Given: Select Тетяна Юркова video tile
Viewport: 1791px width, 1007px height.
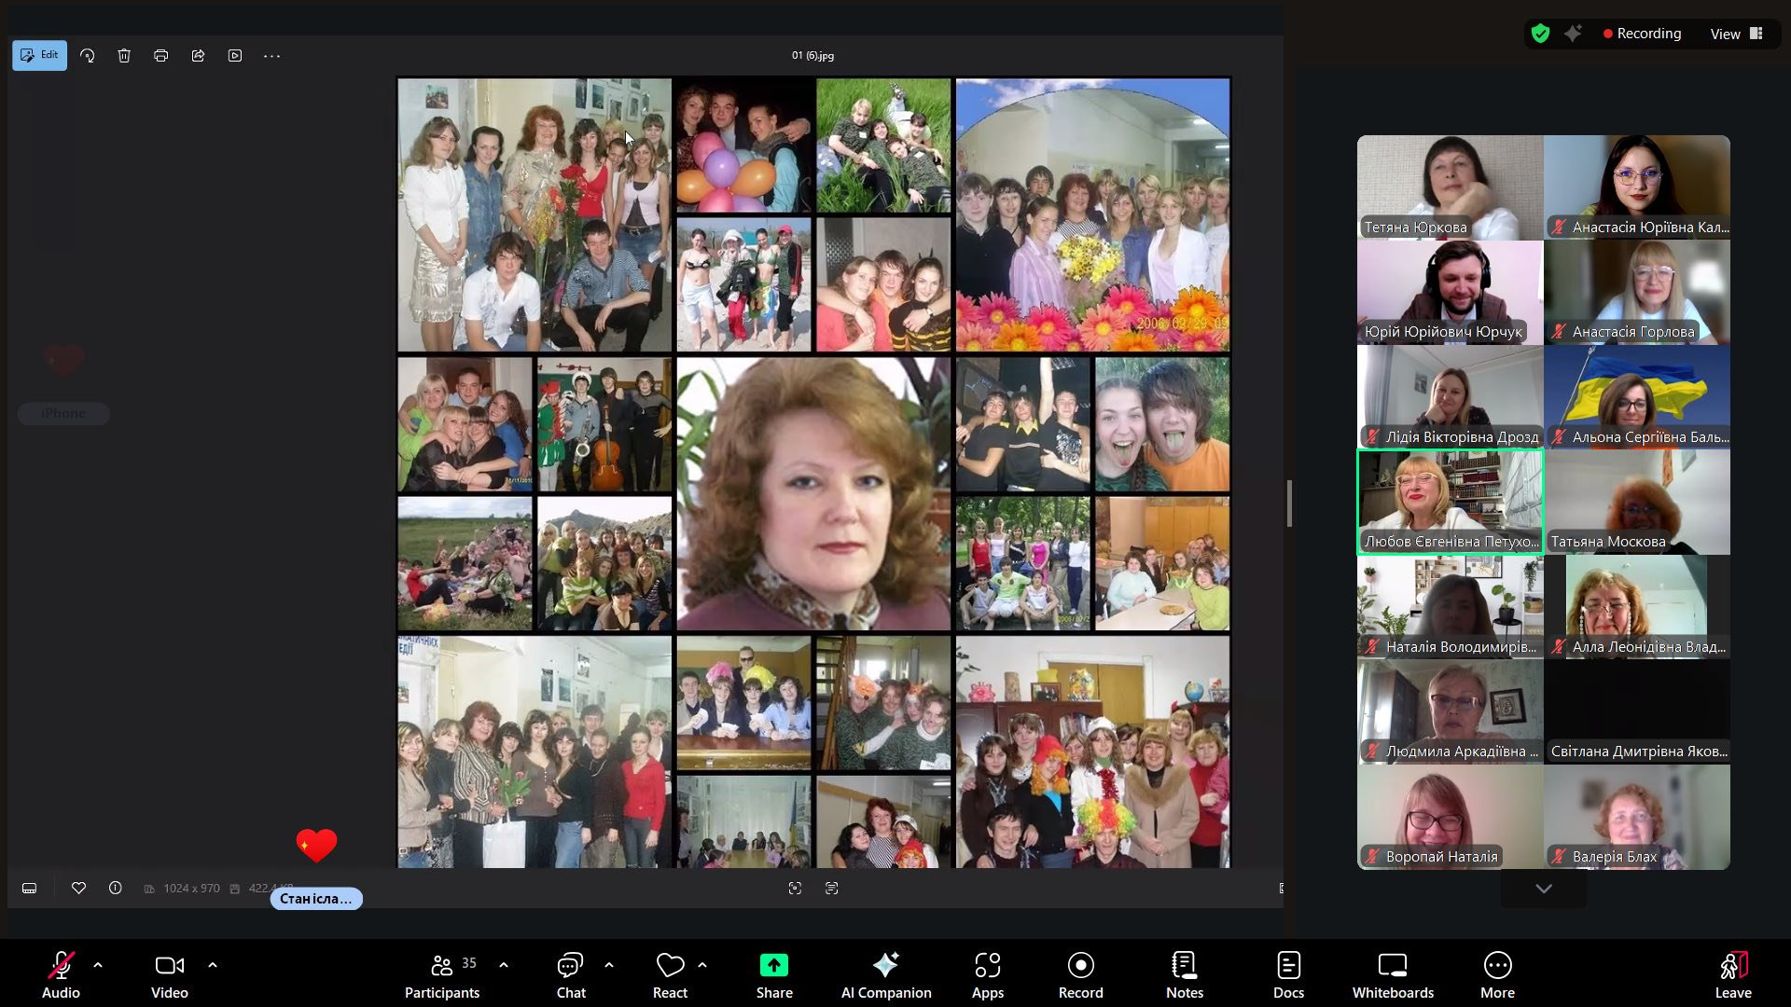Looking at the screenshot, I should [x=1450, y=187].
